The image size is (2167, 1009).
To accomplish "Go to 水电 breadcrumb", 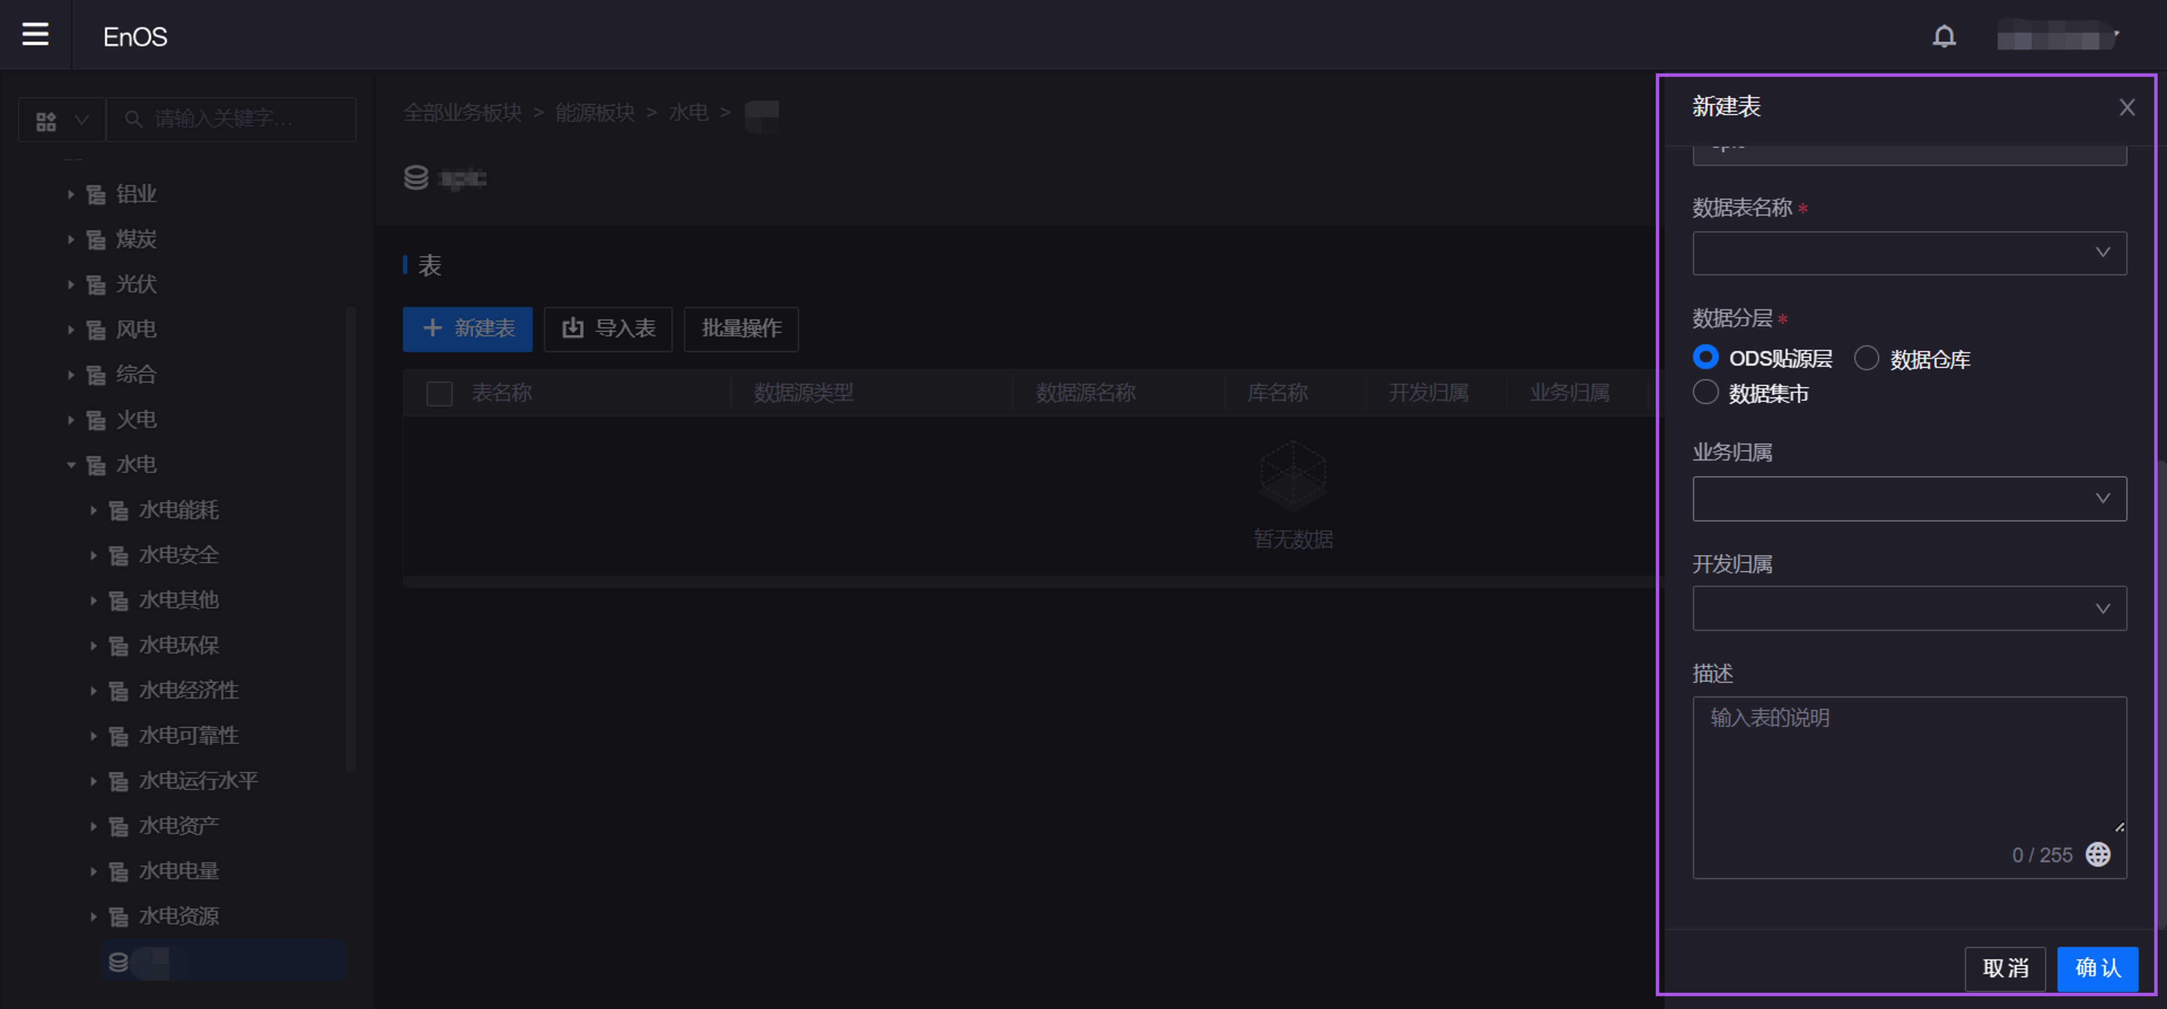I will coord(688,113).
